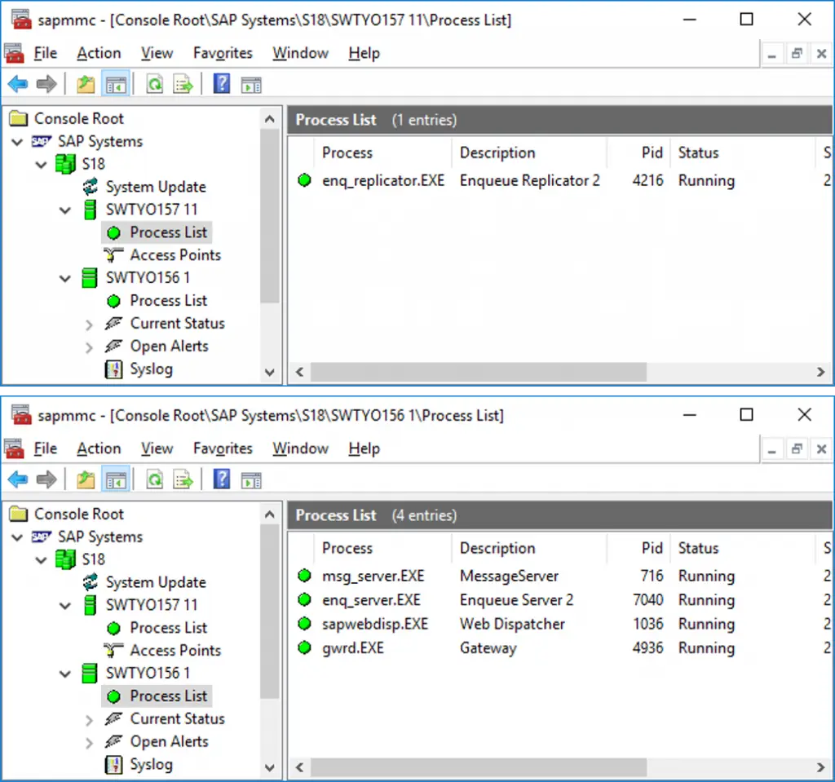Sort by Status column in bottom window
This screenshot has width=835, height=782.
[743, 548]
